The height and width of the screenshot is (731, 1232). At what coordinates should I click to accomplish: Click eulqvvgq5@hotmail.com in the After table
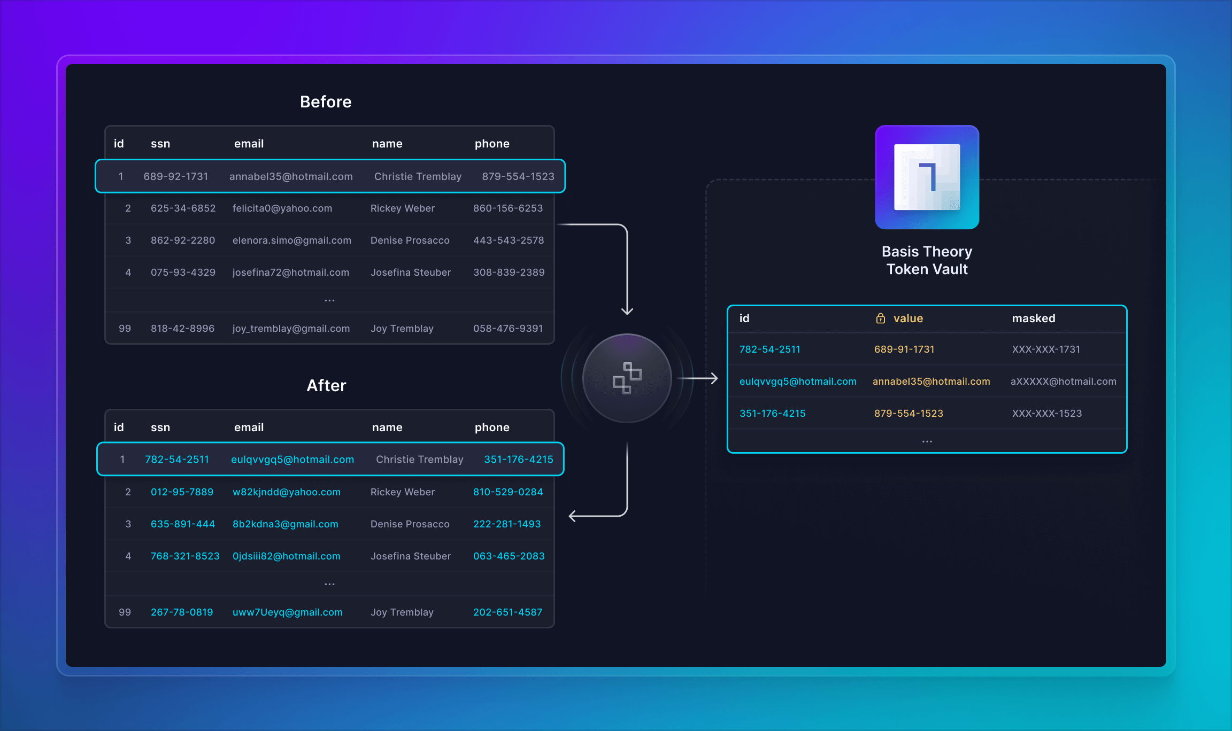tap(292, 460)
